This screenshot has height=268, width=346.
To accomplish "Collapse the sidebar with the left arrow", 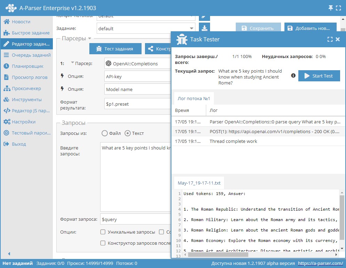I will coord(9,254).
